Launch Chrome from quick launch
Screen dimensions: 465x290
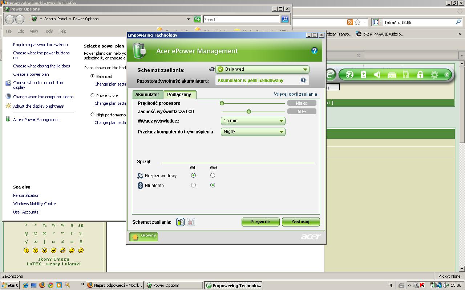(50, 285)
